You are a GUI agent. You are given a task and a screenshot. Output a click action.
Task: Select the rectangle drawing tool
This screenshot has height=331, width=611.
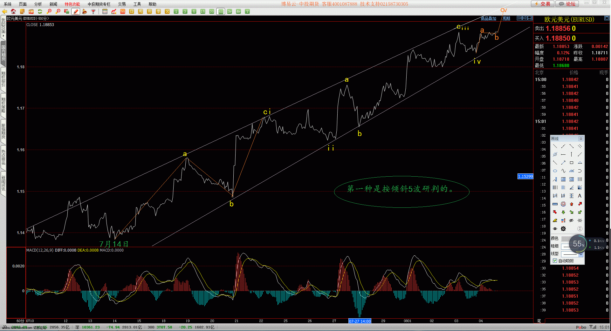[x=572, y=163]
